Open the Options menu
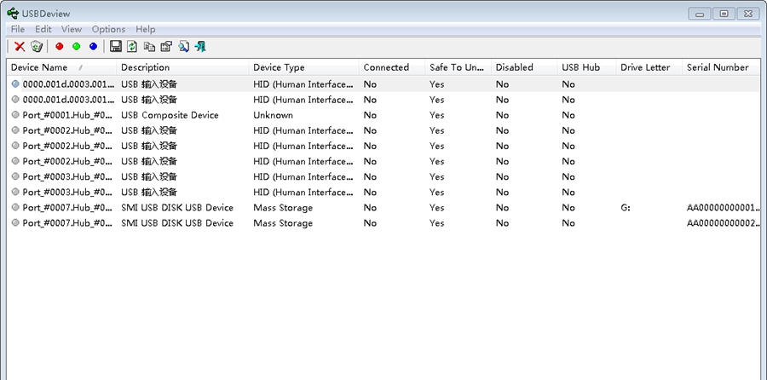This screenshot has width=767, height=380. coord(108,29)
